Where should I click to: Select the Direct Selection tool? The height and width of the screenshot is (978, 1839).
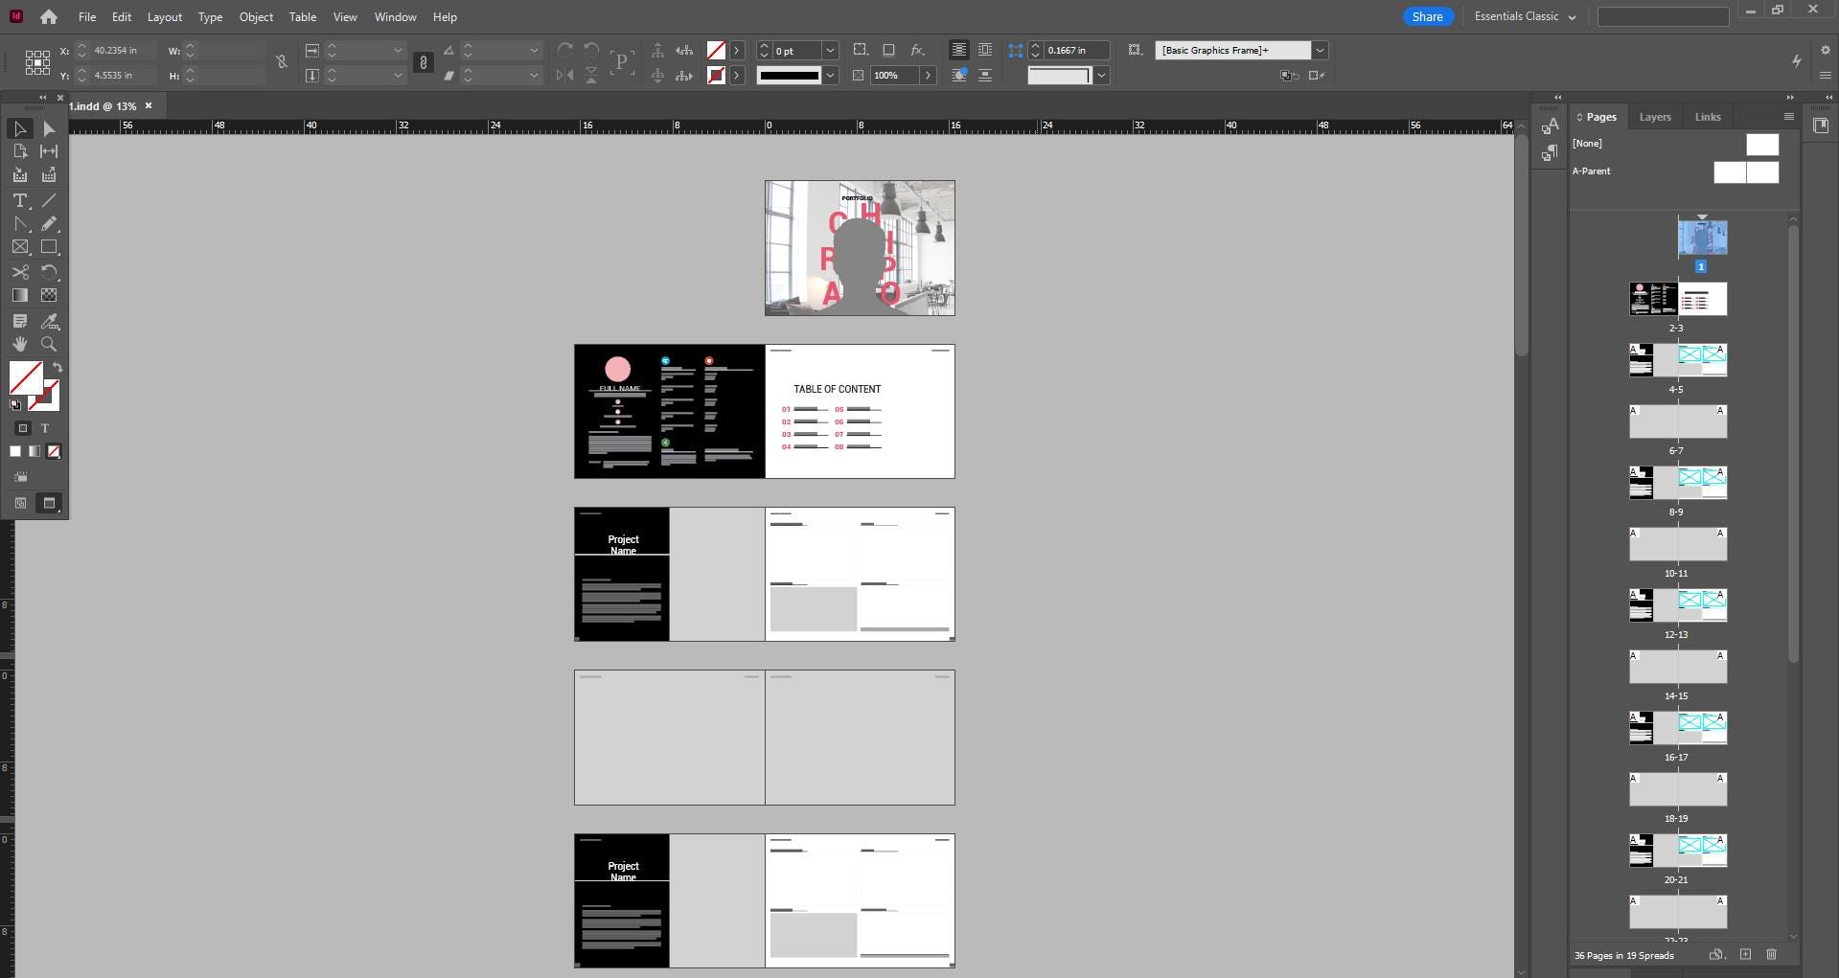tap(49, 128)
